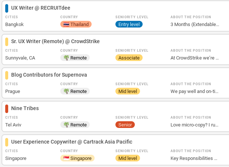Click the yellow color bar beside Blog Contributors
The height and width of the screenshot is (167, 229).
(x=7, y=75)
